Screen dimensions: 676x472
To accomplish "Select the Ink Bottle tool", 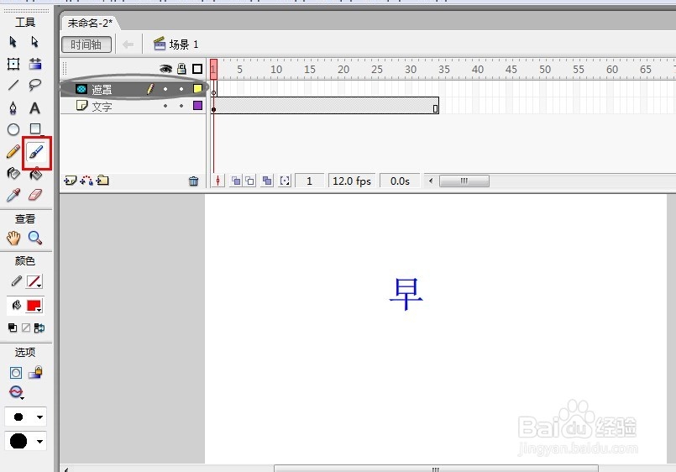I will [x=13, y=173].
